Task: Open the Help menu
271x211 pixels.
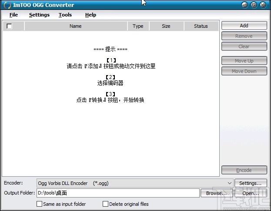Action: click(90, 15)
